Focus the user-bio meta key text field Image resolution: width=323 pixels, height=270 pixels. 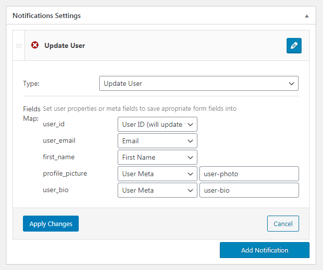[249, 190]
